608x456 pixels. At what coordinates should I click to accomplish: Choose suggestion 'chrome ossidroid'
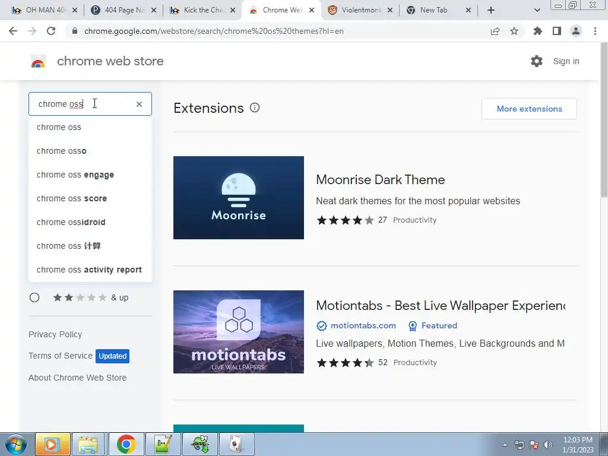point(90,222)
